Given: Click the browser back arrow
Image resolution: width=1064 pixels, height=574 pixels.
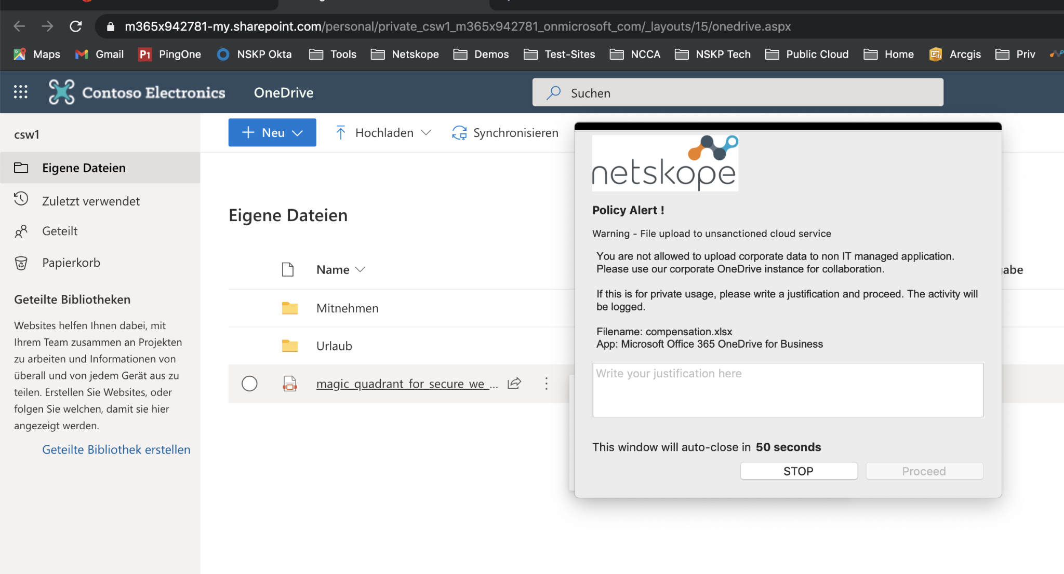Looking at the screenshot, I should (x=19, y=26).
